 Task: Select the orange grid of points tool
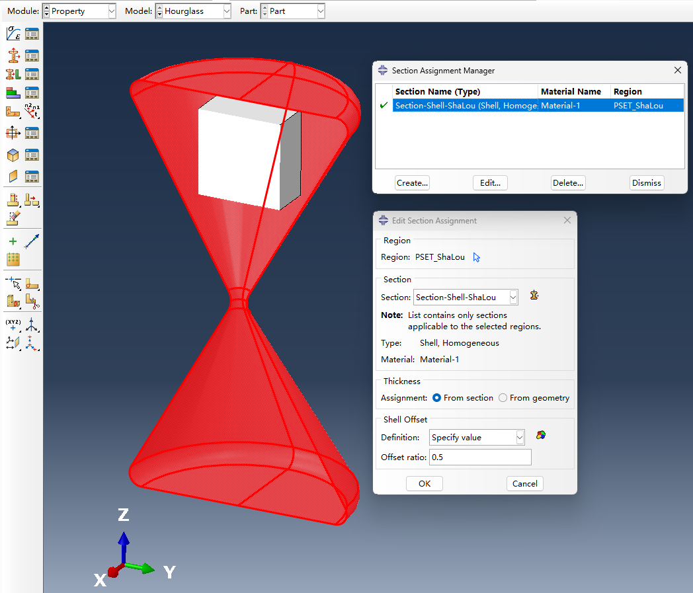tap(13, 259)
